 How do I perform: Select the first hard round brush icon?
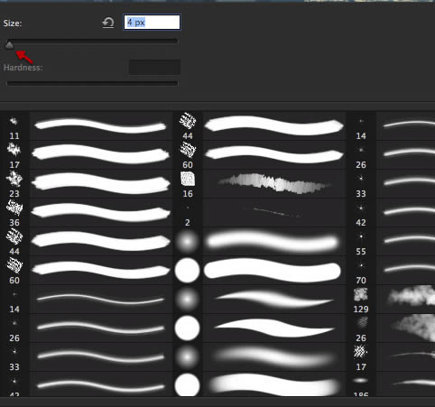187,270
